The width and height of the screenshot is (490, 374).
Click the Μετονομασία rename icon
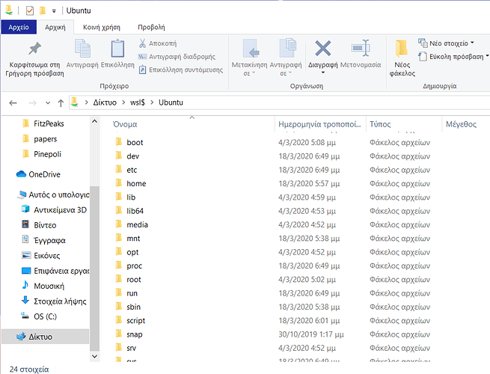click(361, 48)
